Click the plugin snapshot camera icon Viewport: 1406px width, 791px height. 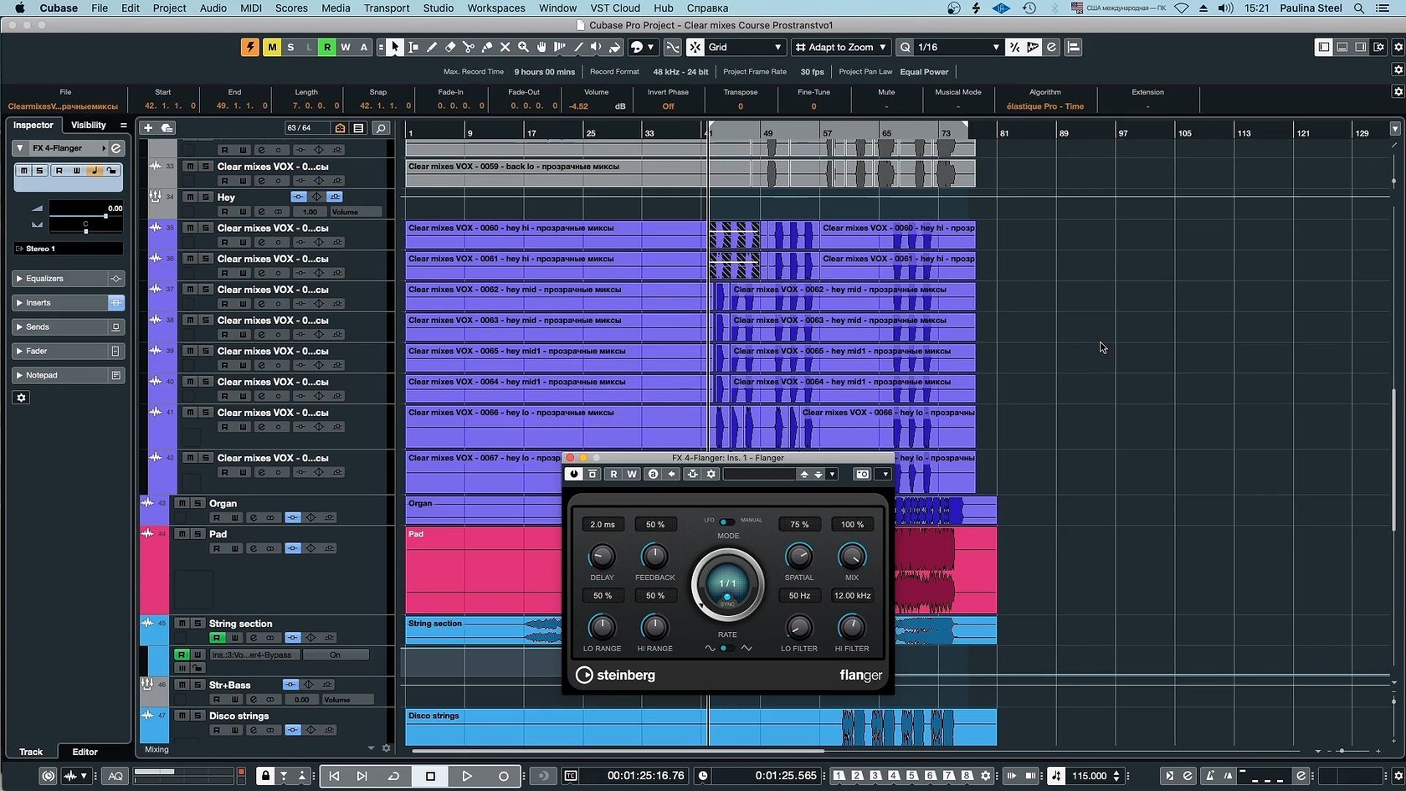point(862,474)
